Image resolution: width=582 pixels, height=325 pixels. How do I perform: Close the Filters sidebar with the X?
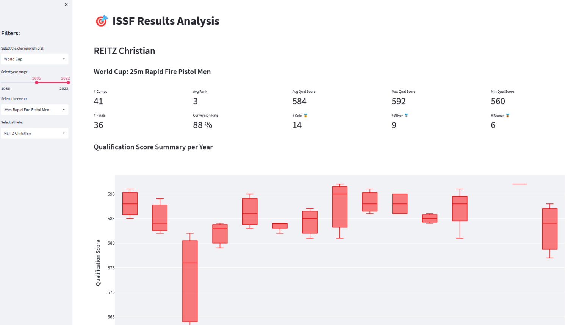66,5
